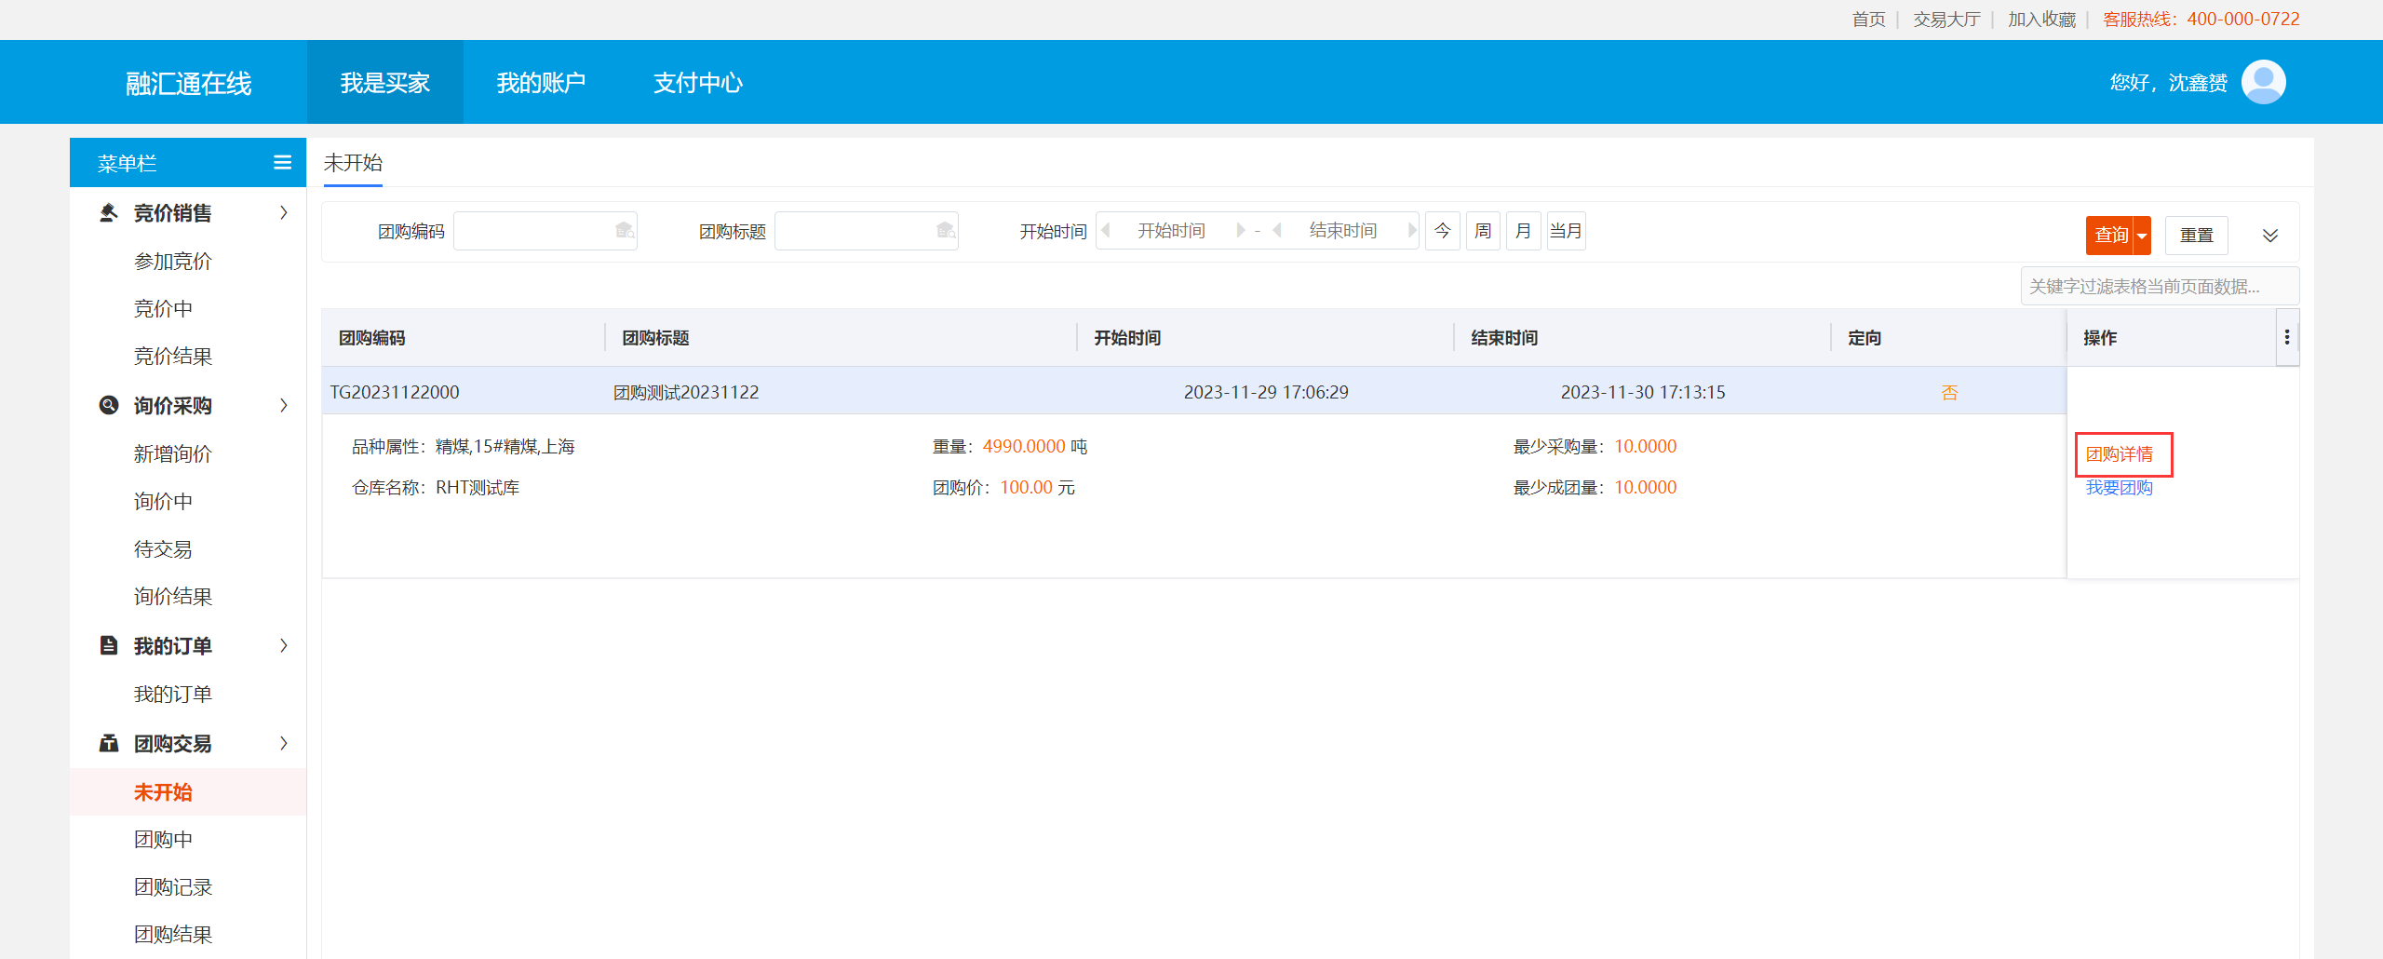The height and width of the screenshot is (959, 2383).
Task: Open column options via three-dot icon
Action: [2287, 337]
